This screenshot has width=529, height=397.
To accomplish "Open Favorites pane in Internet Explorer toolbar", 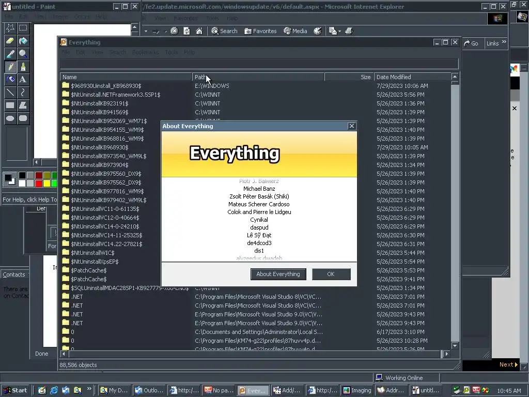I will pyautogui.click(x=260, y=31).
